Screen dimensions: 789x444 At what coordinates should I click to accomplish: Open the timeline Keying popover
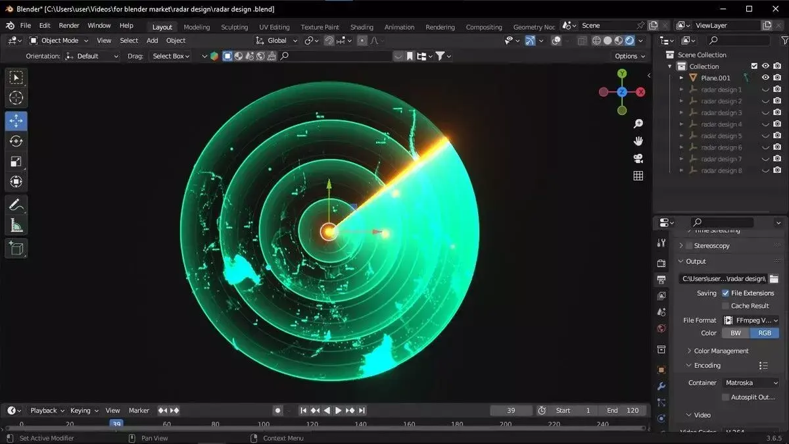(84, 410)
